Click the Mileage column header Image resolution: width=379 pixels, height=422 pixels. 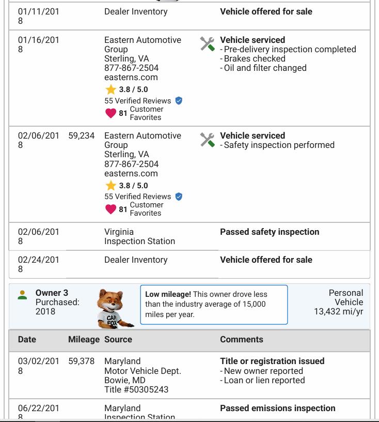tap(84, 339)
